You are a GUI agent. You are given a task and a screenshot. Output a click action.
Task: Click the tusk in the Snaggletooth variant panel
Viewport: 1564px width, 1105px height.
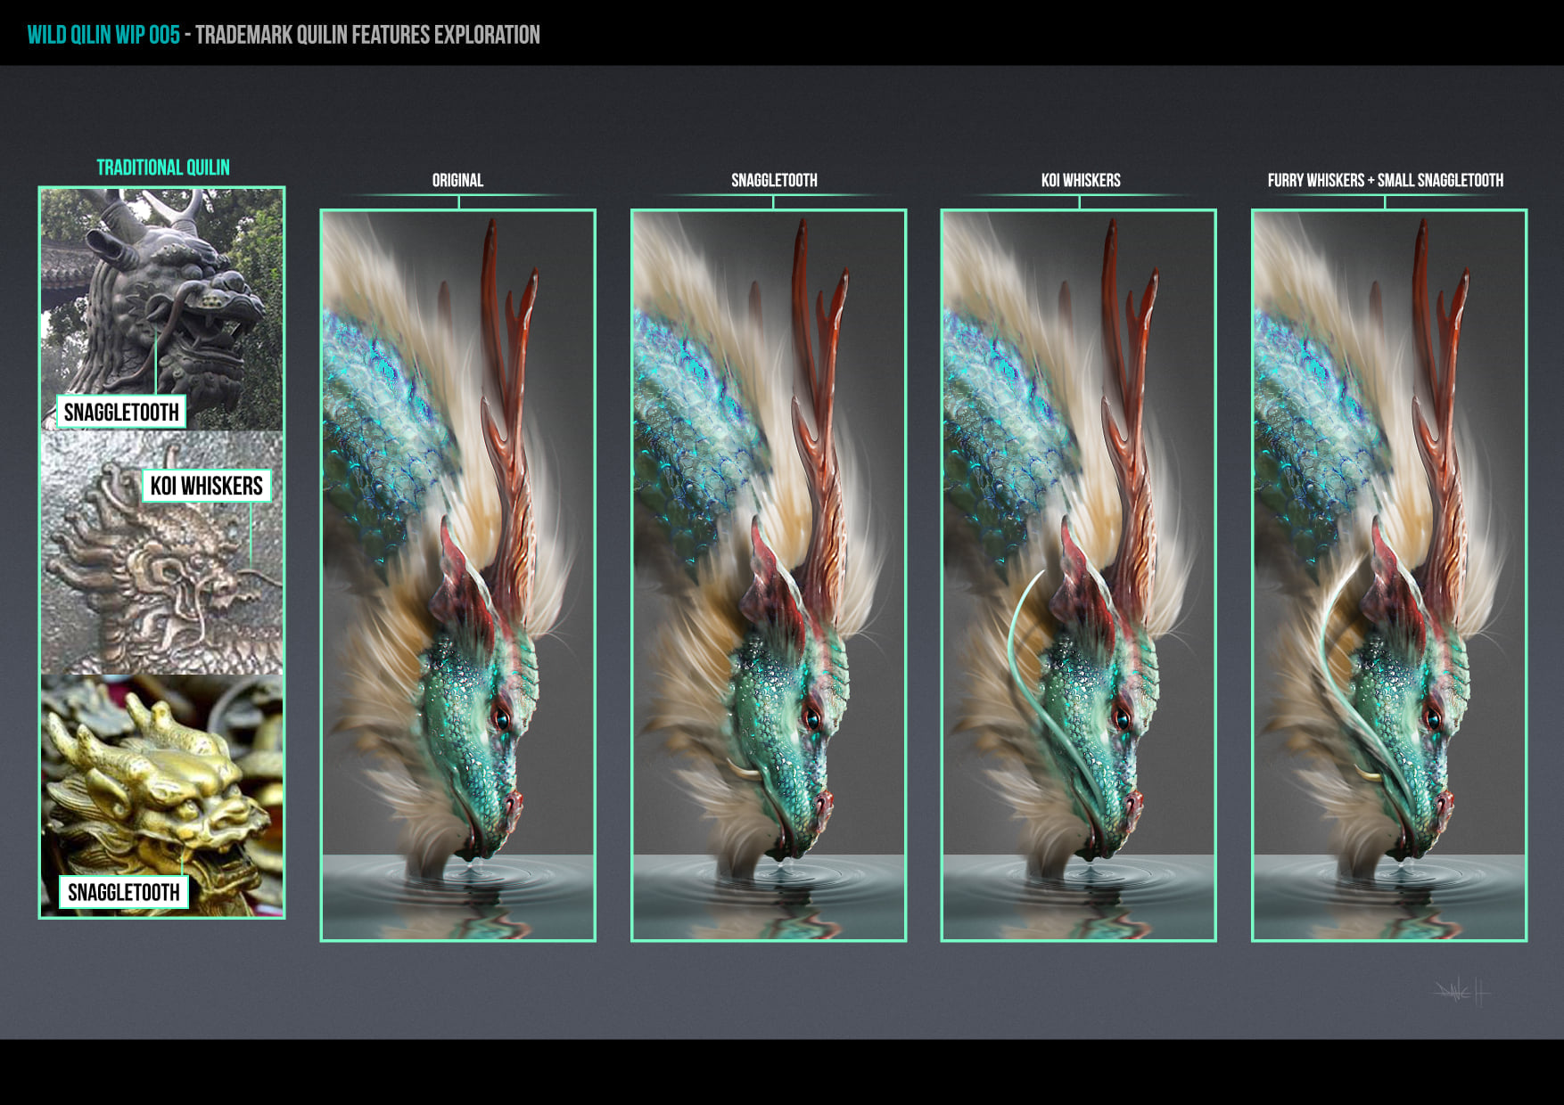coord(742,769)
